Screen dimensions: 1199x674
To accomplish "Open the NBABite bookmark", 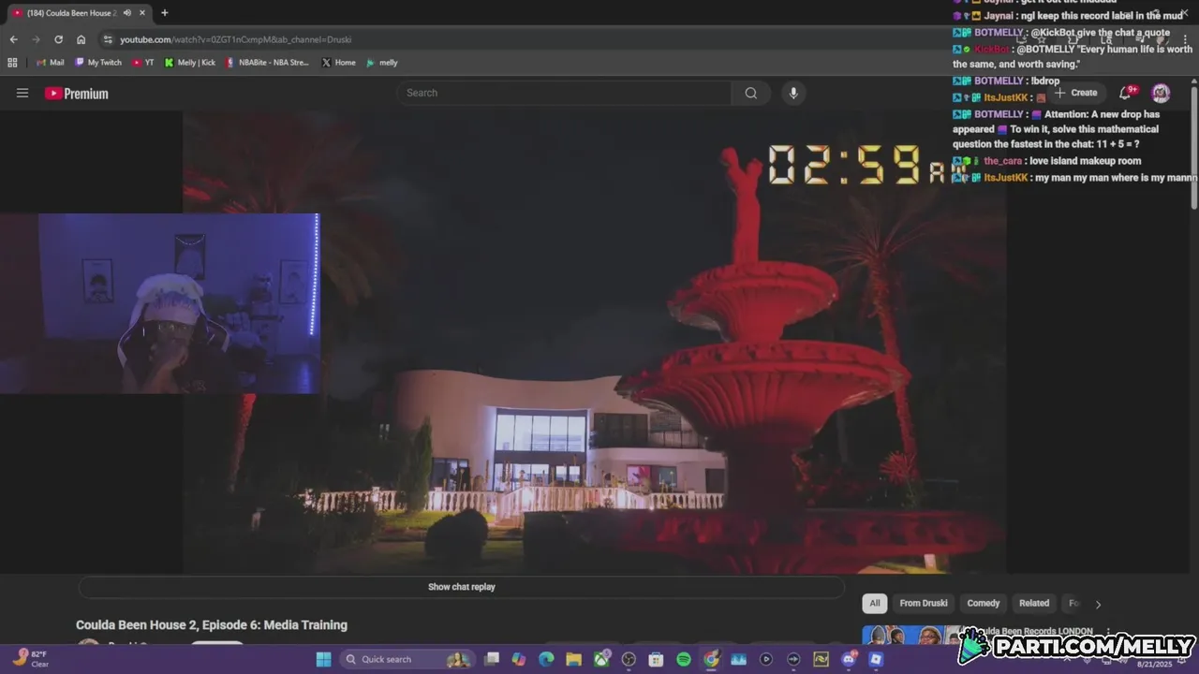I will 267,63.
